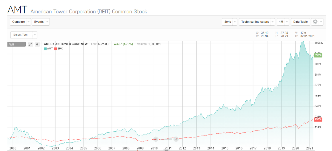
Task: Click the 2000 label on the time axis
Action: coord(13,148)
